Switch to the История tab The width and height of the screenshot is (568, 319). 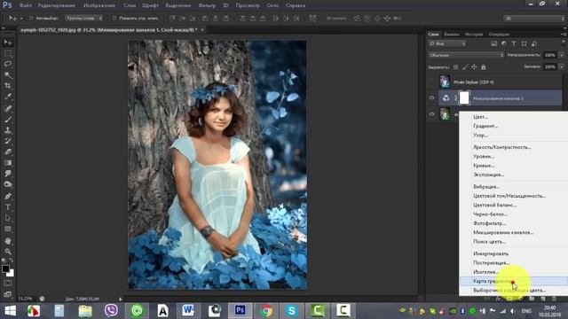click(474, 35)
